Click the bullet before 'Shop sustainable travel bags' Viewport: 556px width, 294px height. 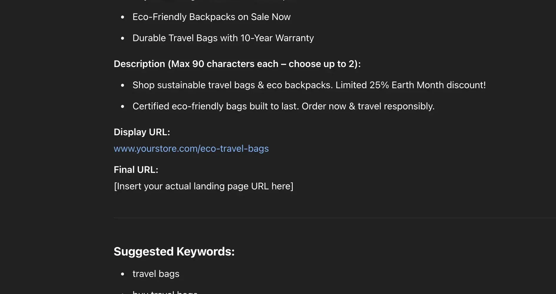[x=123, y=85]
